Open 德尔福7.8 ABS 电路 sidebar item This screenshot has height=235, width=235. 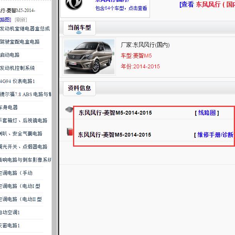click(x=26, y=94)
